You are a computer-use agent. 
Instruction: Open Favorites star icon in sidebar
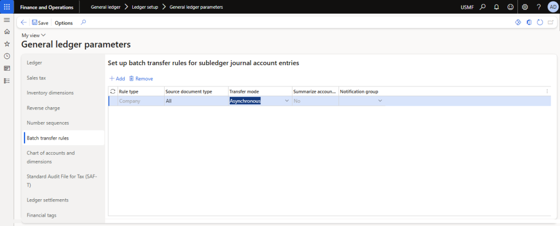7,44
